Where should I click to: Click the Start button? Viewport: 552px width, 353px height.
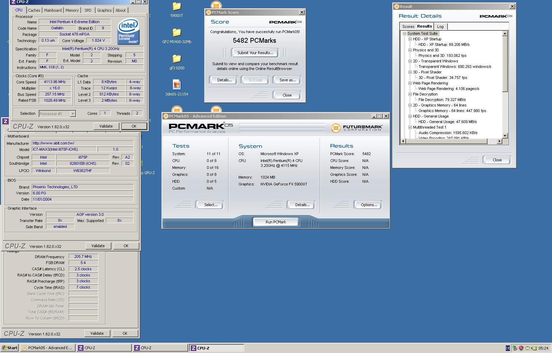9,348
